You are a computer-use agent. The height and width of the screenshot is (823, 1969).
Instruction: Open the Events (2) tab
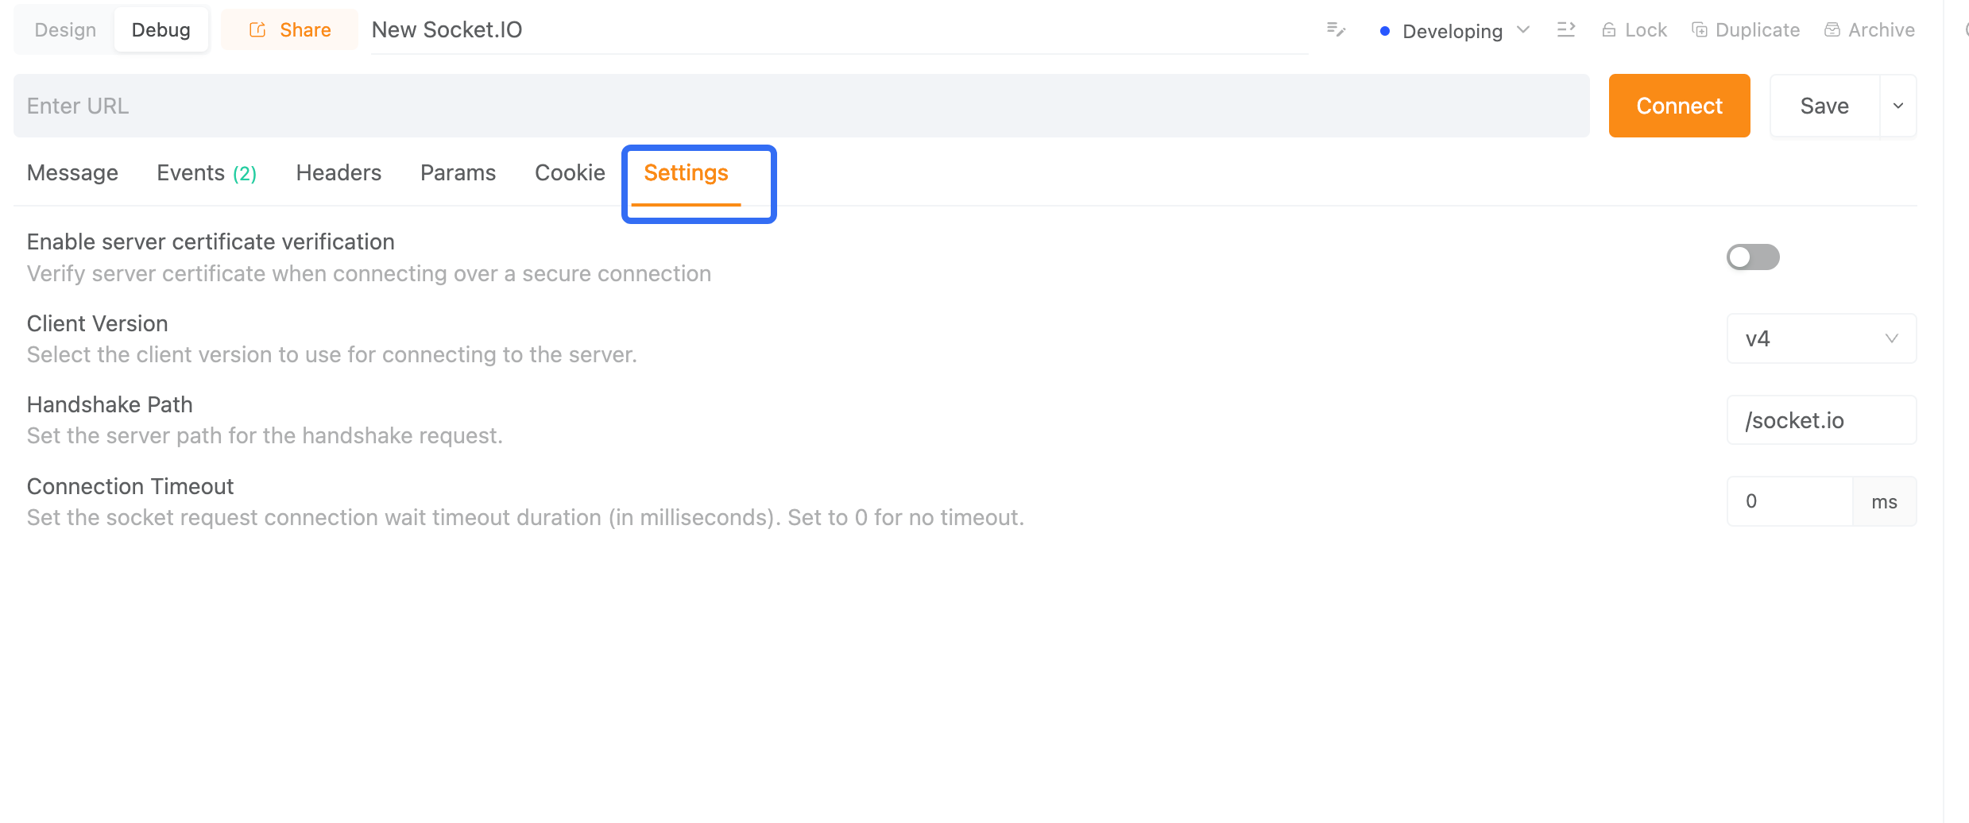[x=207, y=173]
